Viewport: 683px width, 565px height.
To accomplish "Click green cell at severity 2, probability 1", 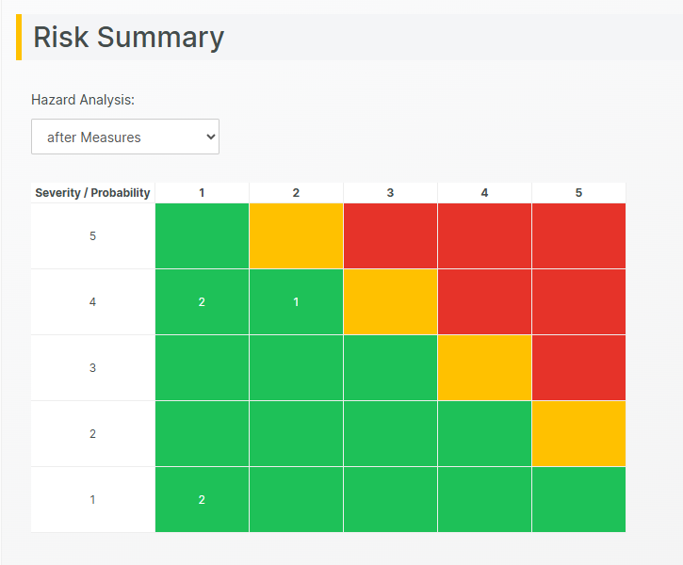I will (202, 433).
